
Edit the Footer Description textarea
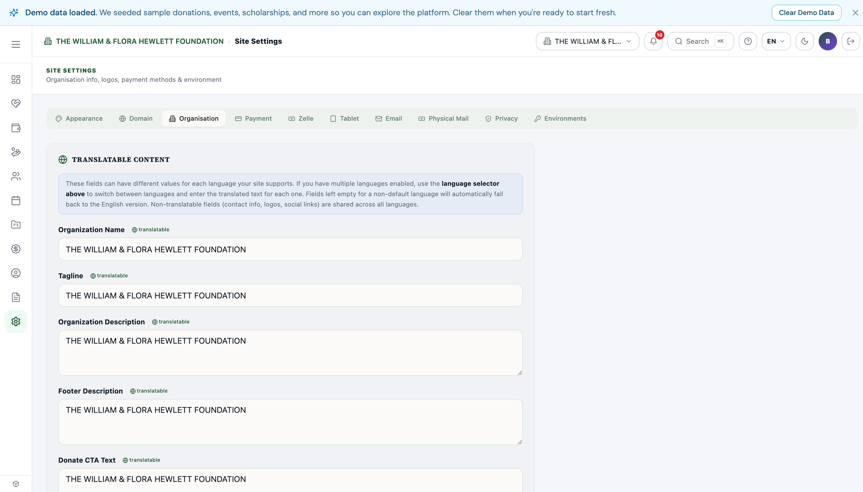[290, 422]
